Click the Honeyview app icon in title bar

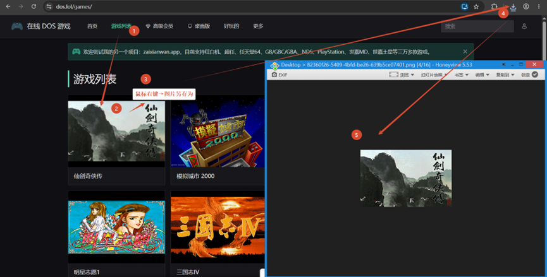click(x=274, y=65)
